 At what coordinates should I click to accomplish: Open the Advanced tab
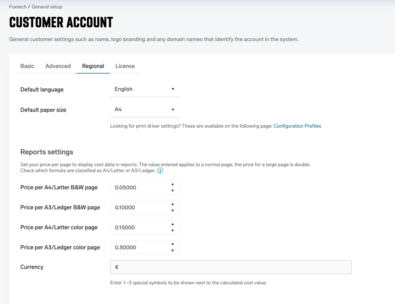[58, 66]
